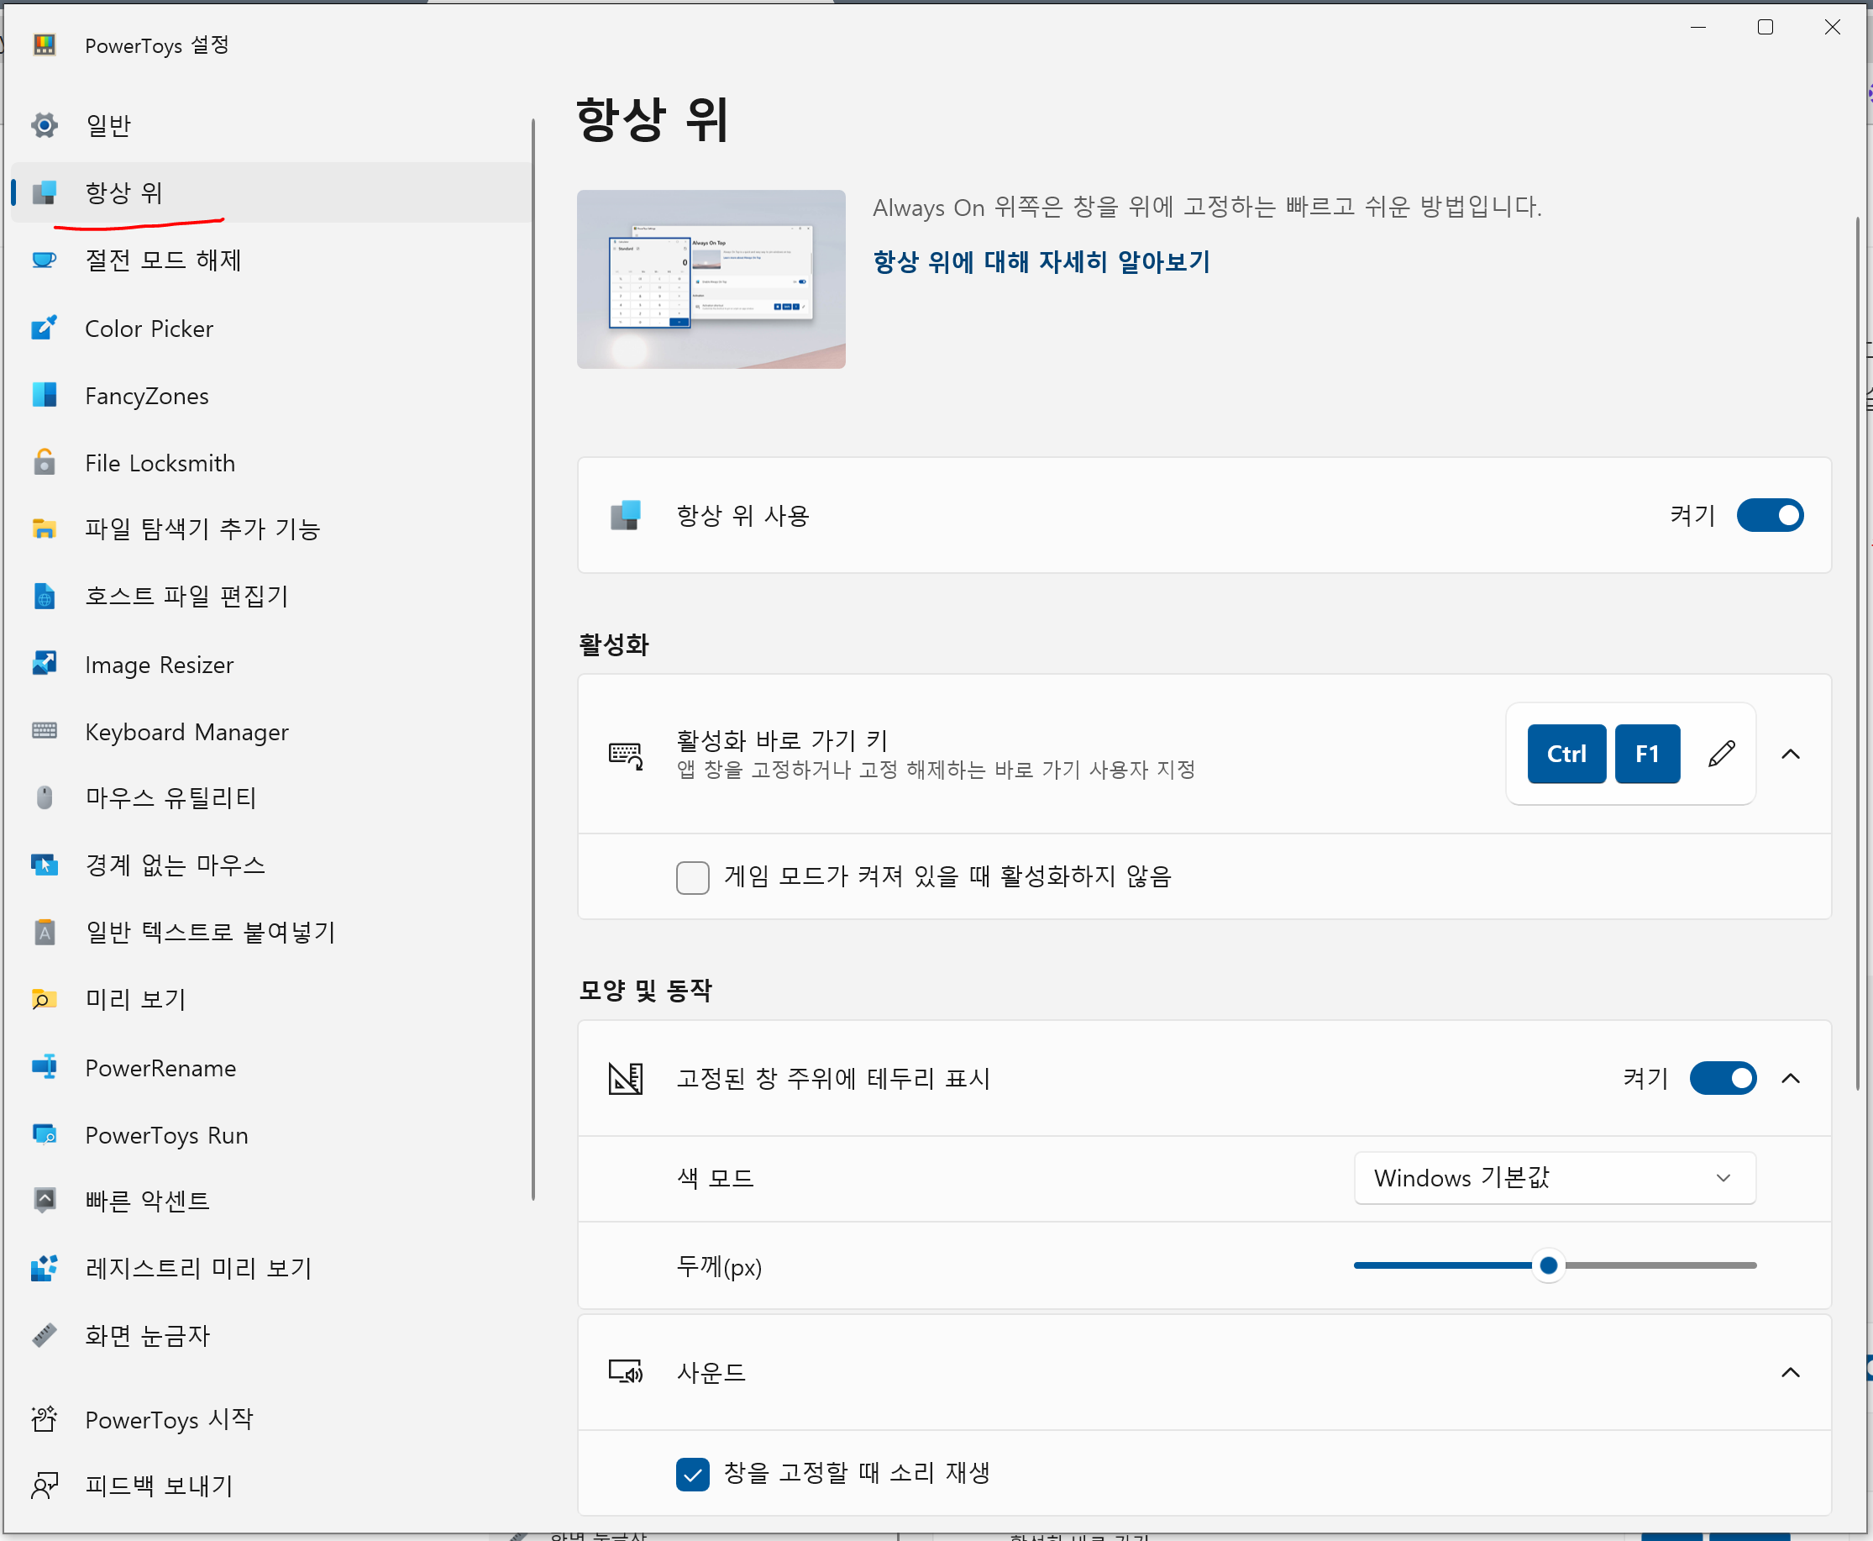The image size is (1873, 1541).
Task: Click the 파일 탐색기 추가 기능 folder icon
Action: tap(45, 529)
